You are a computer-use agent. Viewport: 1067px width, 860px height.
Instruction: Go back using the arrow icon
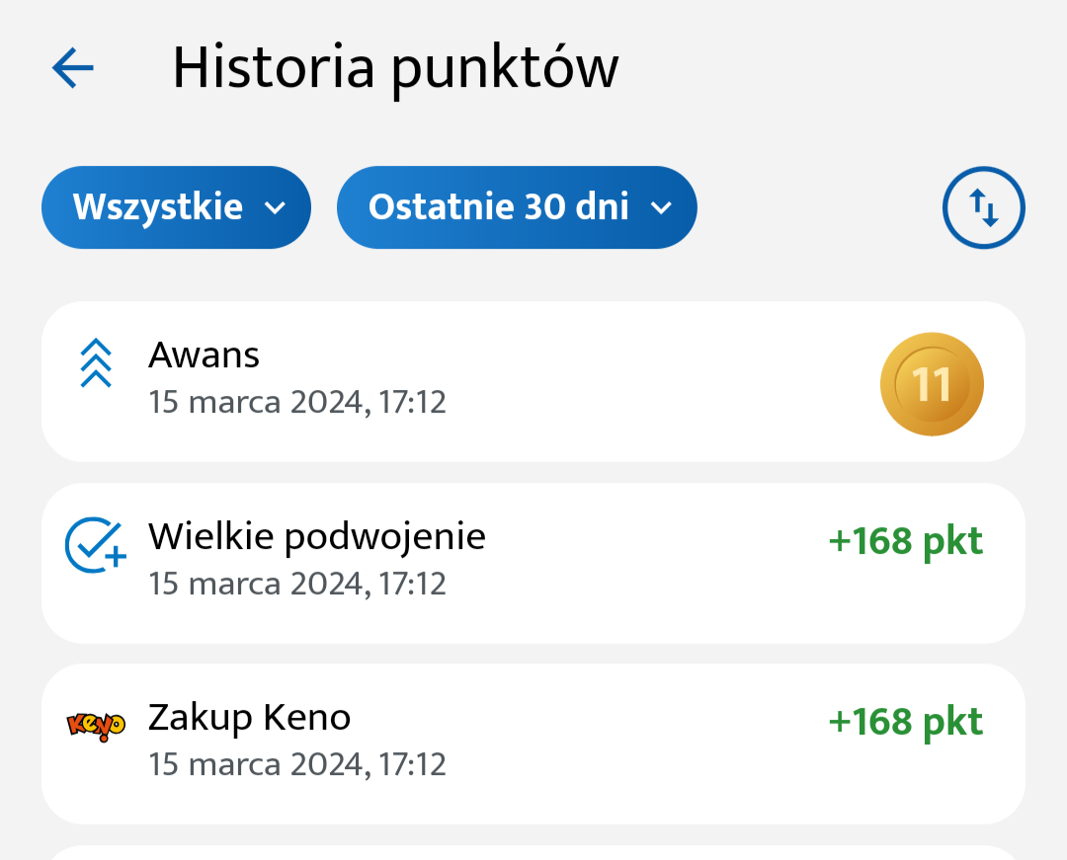point(73,68)
